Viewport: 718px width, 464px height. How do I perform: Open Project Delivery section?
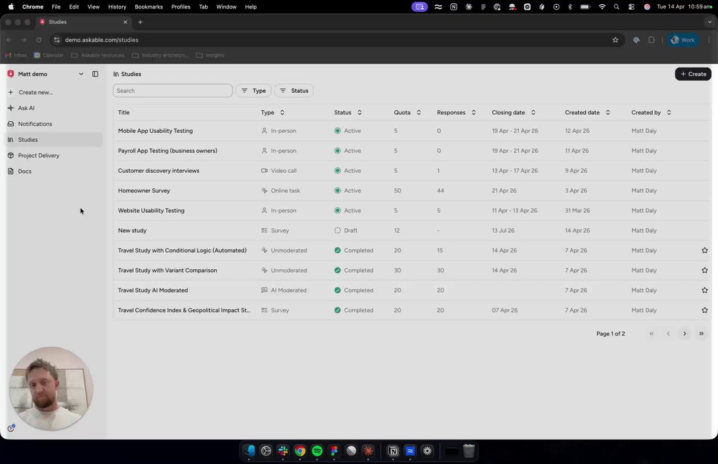[x=39, y=155]
